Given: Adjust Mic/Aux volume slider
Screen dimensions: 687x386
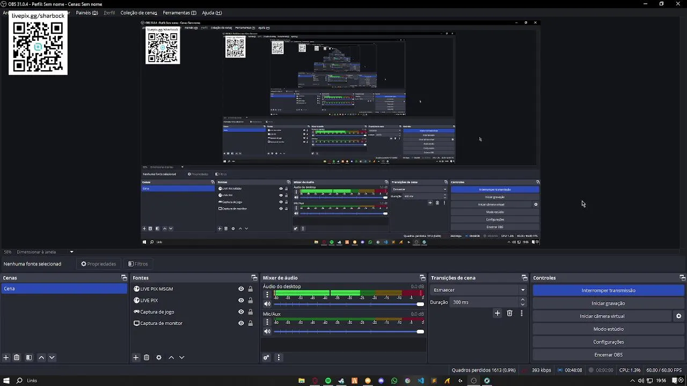Looking at the screenshot, I should click(349, 332).
